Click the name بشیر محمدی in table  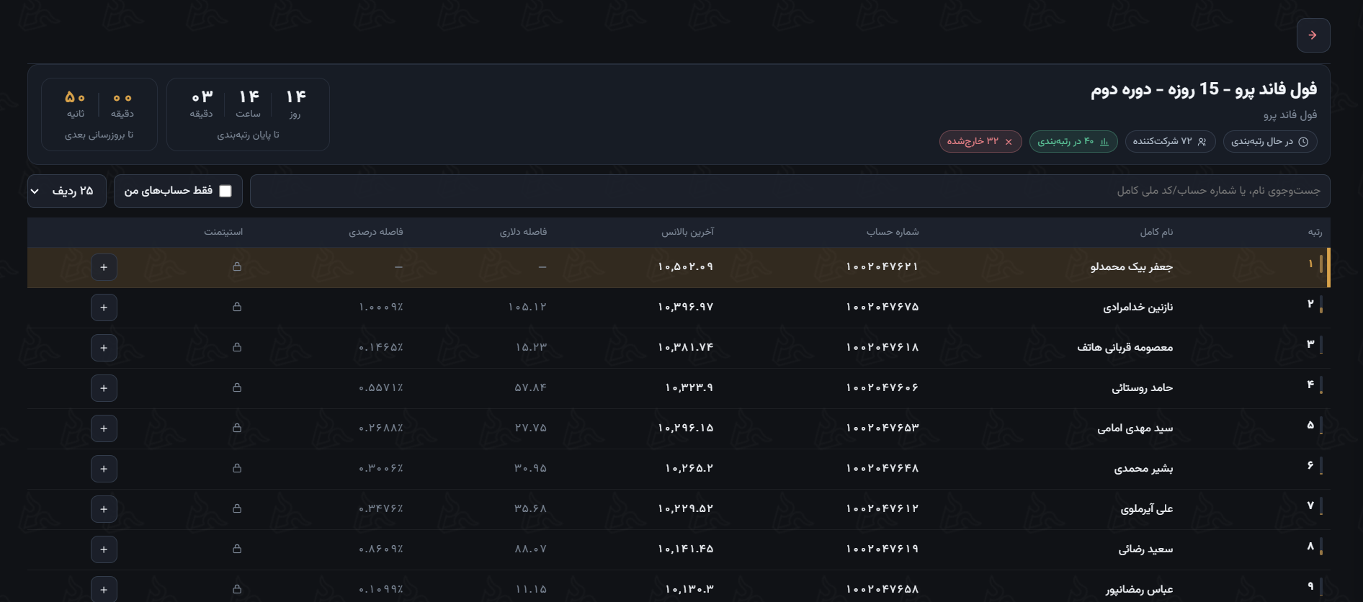click(1143, 468)
